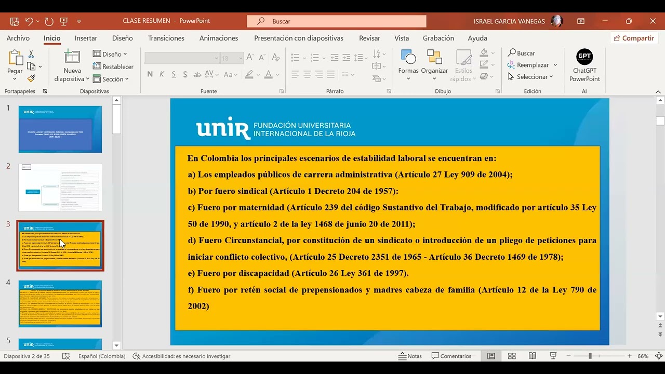Screen dimensions: 665x374
Task: Click the Copy icon in Portapapeles
Action: click(x=31, y=66)
